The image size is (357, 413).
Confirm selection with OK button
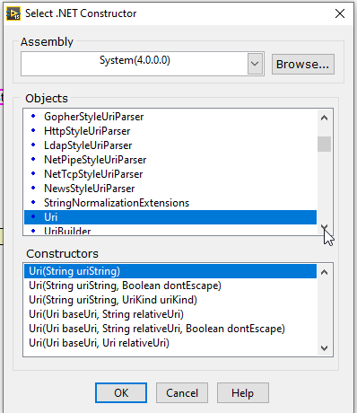pos(121,393)
